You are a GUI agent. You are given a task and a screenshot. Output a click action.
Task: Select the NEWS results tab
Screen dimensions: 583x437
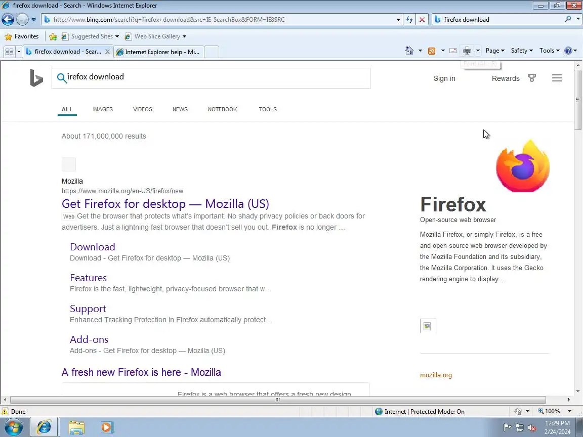(180, 109)
